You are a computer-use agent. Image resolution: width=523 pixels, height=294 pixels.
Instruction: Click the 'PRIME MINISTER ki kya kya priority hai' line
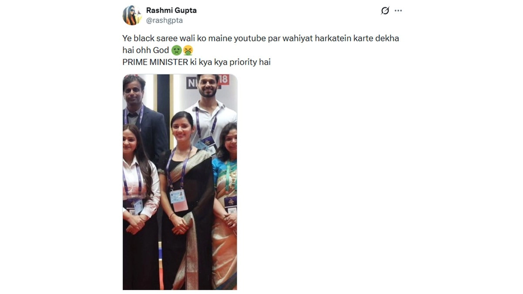tap(197, 62)
